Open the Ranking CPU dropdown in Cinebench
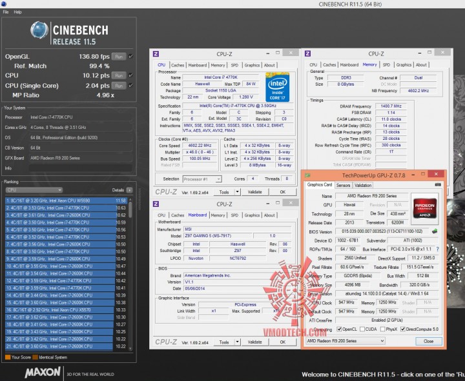The width and height of the screenshot is (465, 381). tap(34, 190)
